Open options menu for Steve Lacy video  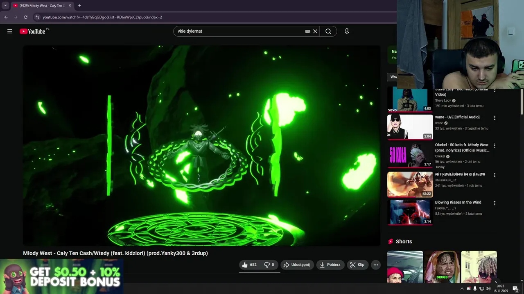click(x=495, y=91)
